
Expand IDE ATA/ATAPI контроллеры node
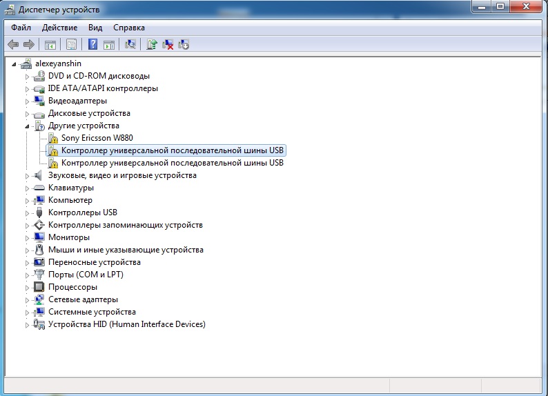27,89
